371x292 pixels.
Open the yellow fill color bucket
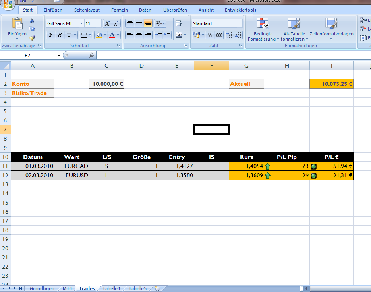click(x=99, y=35)
